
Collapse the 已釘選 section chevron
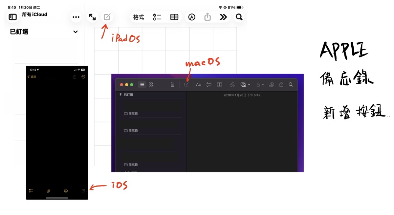(76, 32)
